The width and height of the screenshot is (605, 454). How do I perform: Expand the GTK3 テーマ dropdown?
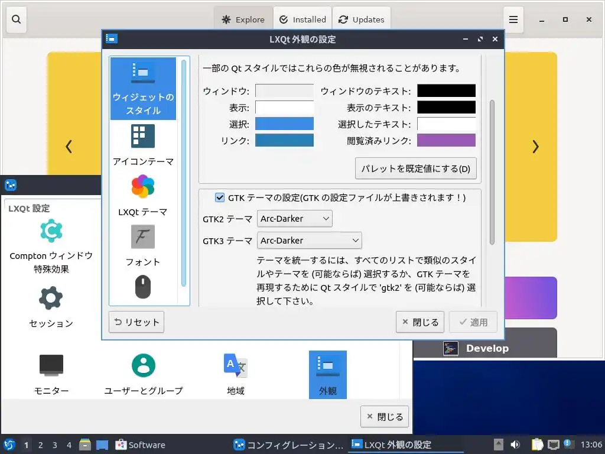310,241
